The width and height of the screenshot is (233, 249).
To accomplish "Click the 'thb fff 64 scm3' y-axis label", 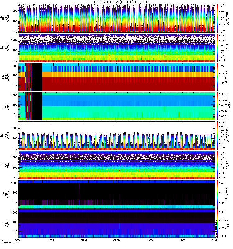I will (x=5, y=48).
